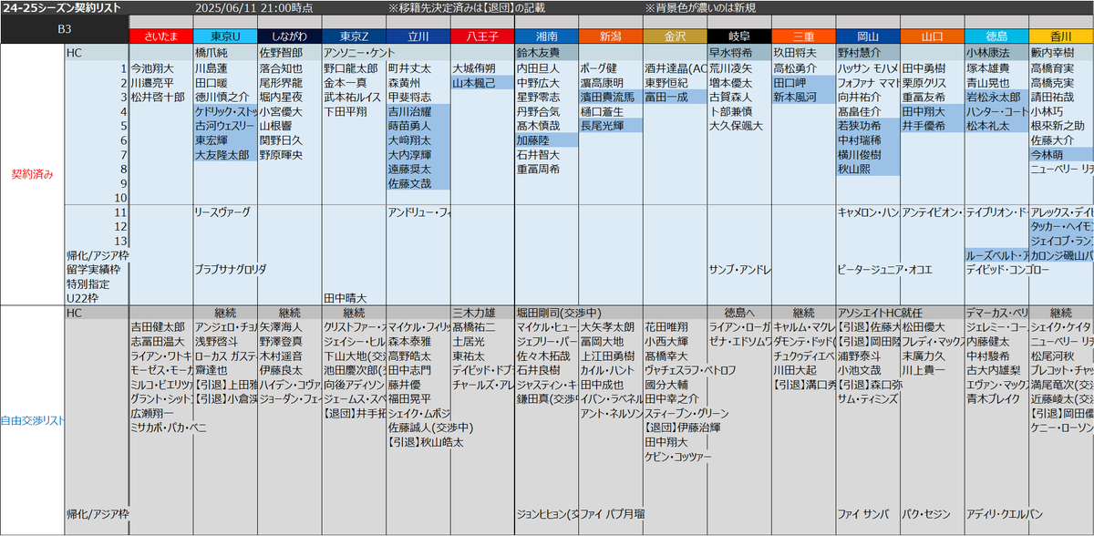This screenshot has height=536, width=1094.
Task: Select 堀田剛司(交渉中) cell
Action: [x=559, y=313]
